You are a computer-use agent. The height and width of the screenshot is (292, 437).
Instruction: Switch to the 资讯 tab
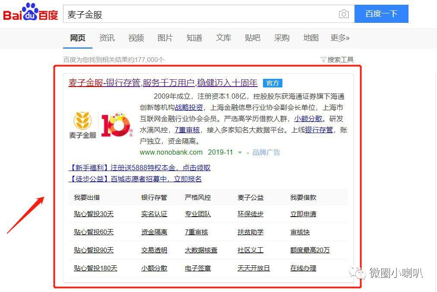[x=107, y=38]
